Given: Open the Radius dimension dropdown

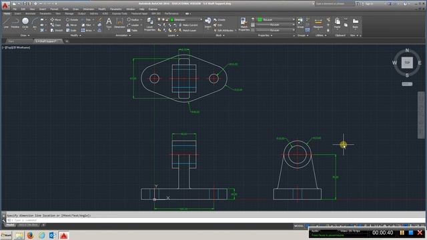Looking at the screenshot, I should pos(141,20).
